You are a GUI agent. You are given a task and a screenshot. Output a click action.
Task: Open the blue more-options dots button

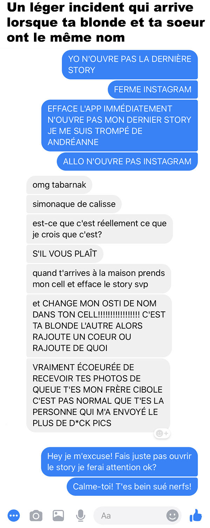pos(14,515)
